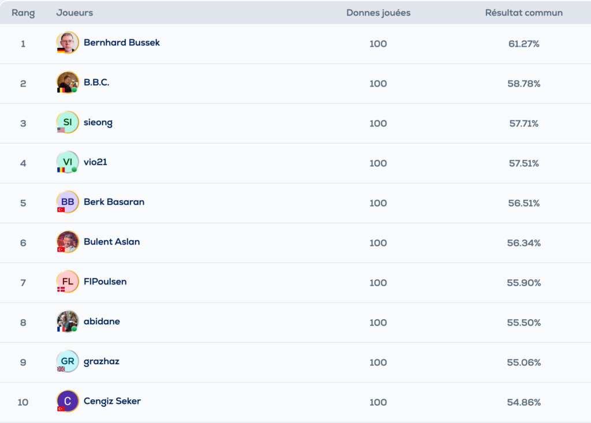Click Cengiz Seker's purple C avatar
Viewport: 591px width, 423px height.
[68, 401]
